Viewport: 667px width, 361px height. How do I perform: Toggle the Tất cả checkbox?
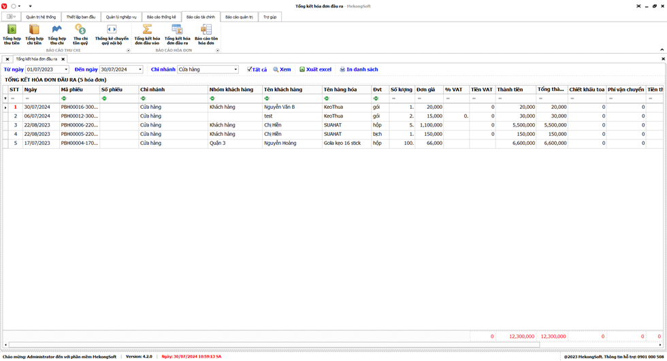click(250, 69)
